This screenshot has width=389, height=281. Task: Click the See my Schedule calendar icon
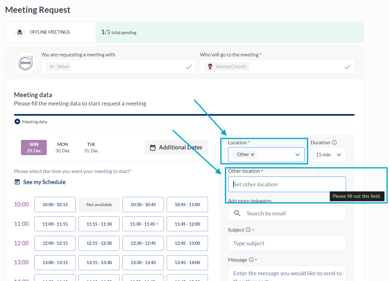click(x=17, y=182)
